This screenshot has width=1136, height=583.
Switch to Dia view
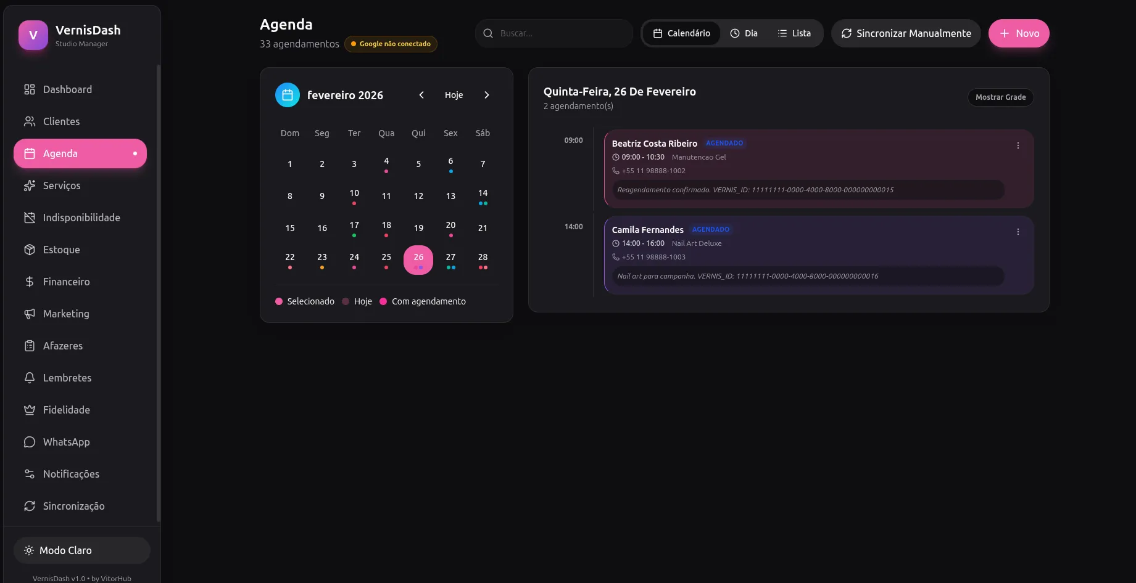pyautogui.click(x=744, y=33)
